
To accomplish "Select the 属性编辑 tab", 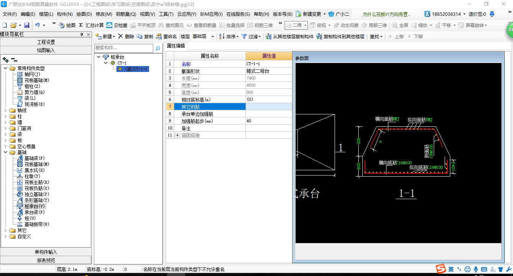I will click(176, 46).
